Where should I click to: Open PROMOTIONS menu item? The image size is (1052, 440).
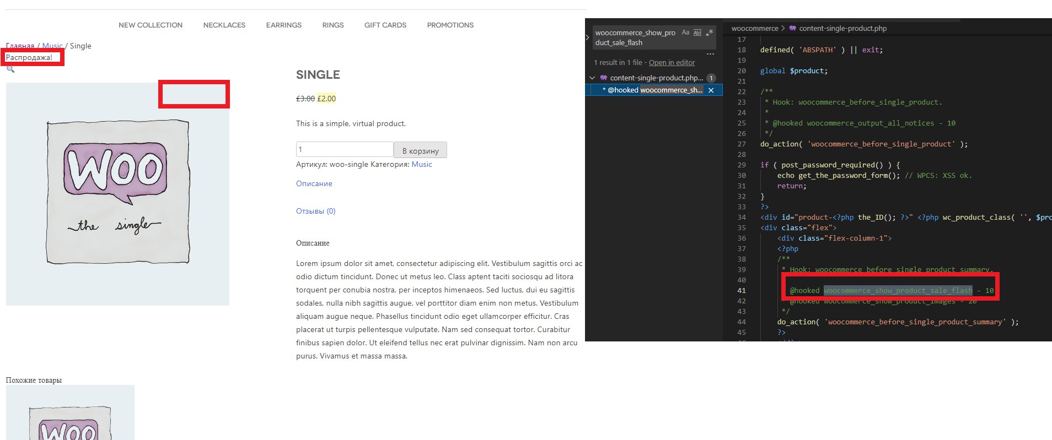[450, 25]
